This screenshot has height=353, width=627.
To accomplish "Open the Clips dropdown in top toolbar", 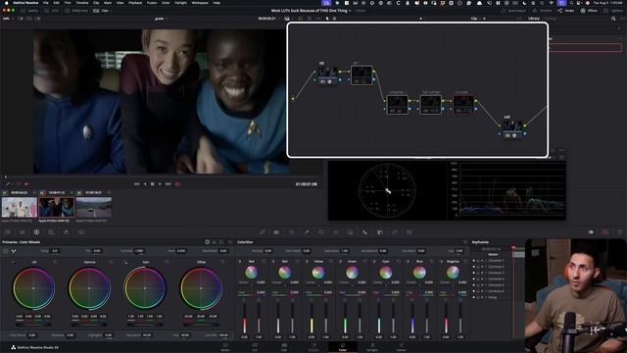I will [x=103, y=11].
